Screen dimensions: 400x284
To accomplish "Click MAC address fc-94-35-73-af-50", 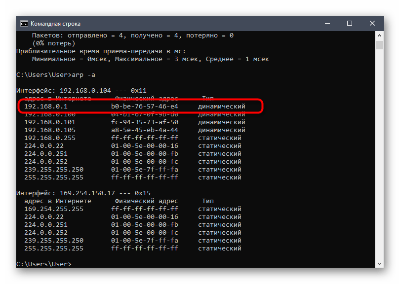I will point(144,122).
